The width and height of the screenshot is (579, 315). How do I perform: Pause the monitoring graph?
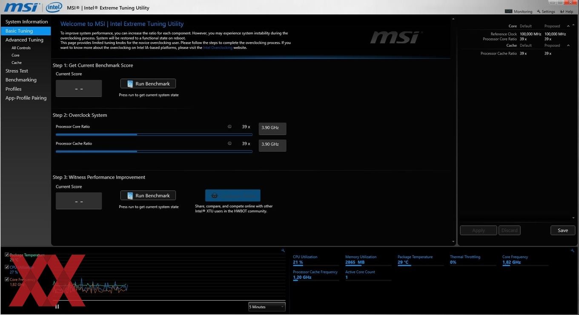point(57,306)
